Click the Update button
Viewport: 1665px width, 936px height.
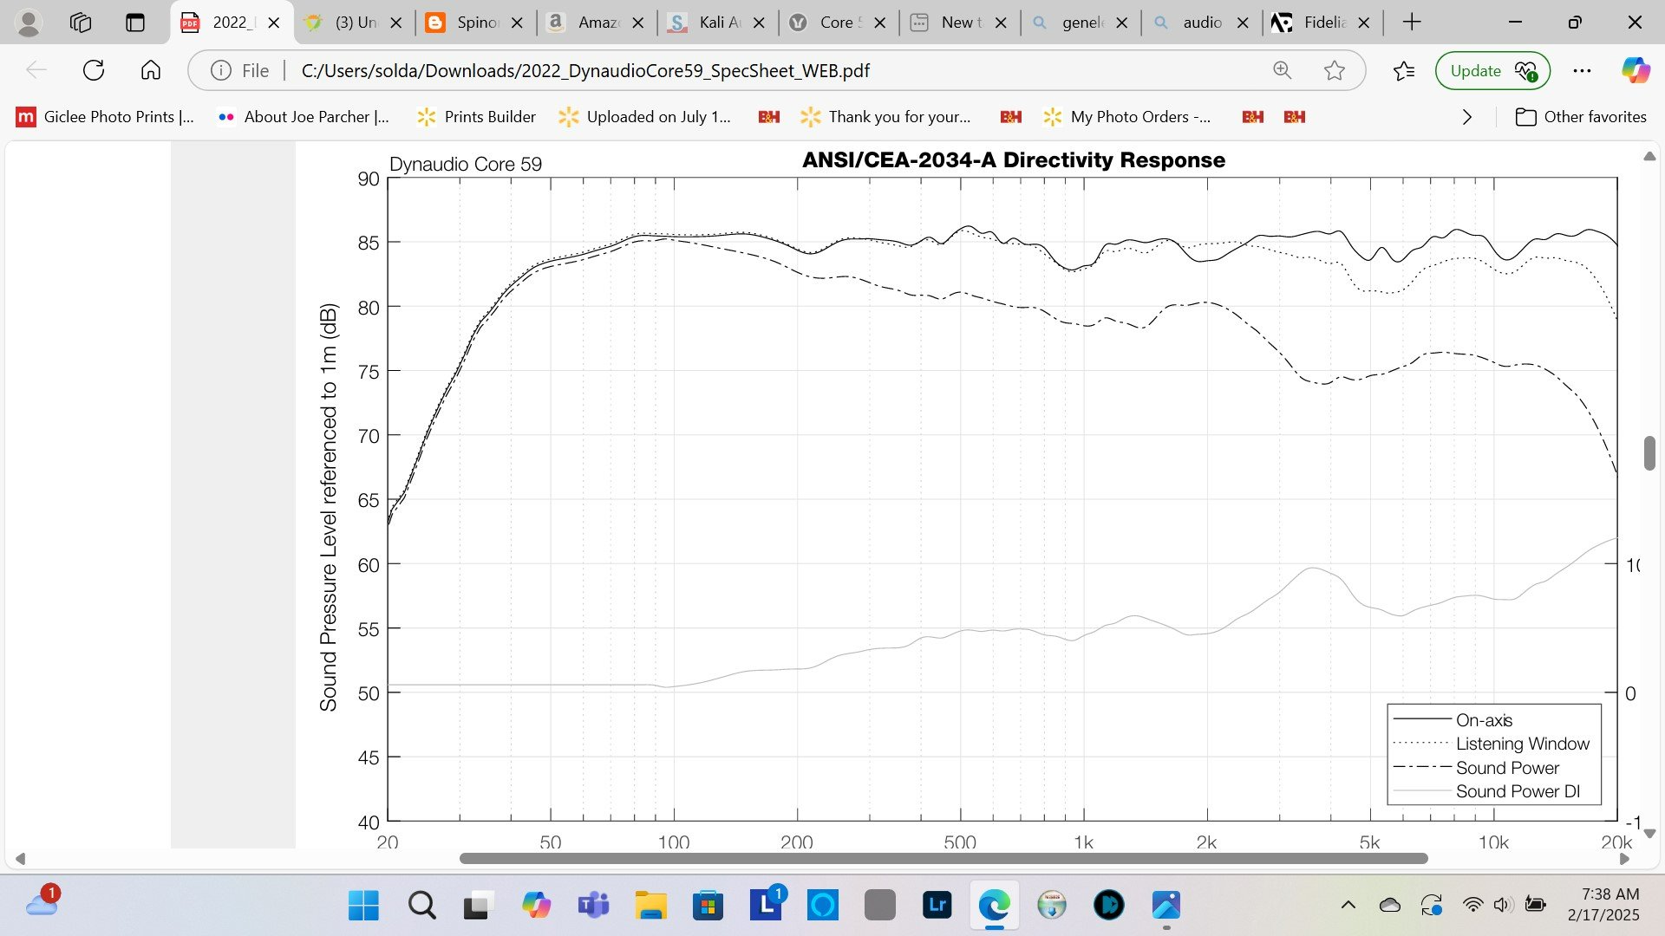[x=1492, y=70]
